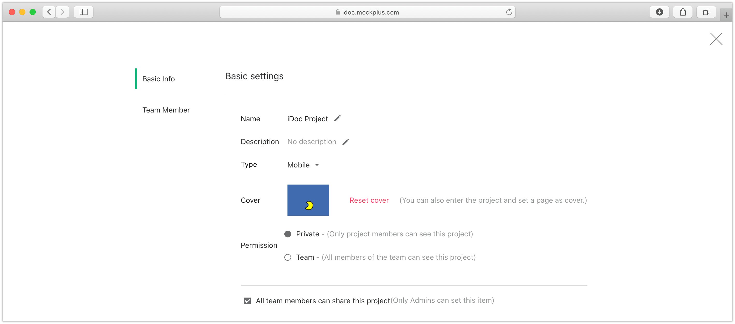Screen dimensions: 735x324
Task: Select the Private permission radio button
Action: [288, 234]
